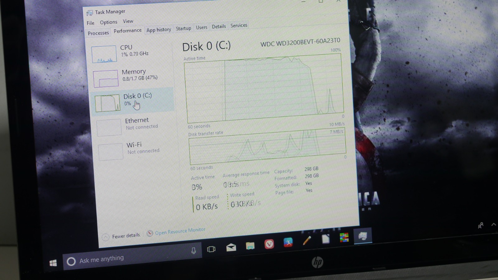Viewport: 498px width, 280px height.
Task: Click the WDC WD3200BEVT-60A23T0 model text
Action: pyautogui.click(x=300, y=42)
